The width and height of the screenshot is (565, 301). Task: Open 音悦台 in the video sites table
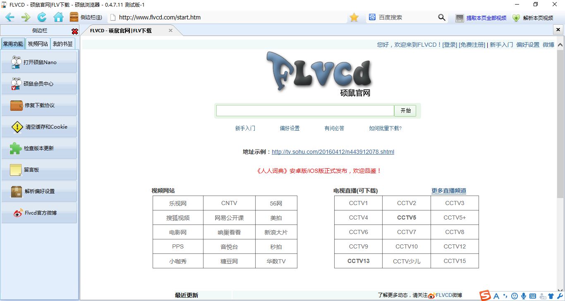point(229,247)
